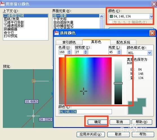Click the 应用并关闭(A) button
Image resolution: width=157 pixels, height=140 pixels.
coord(90,134)
